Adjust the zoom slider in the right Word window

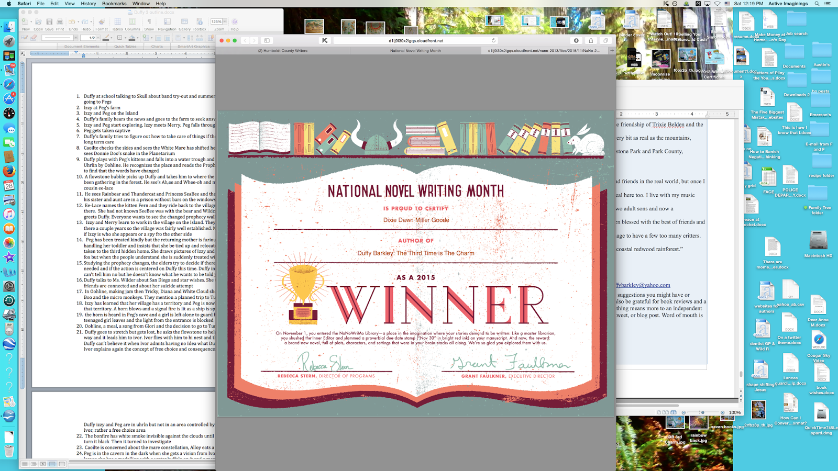[x=702, y=412]
